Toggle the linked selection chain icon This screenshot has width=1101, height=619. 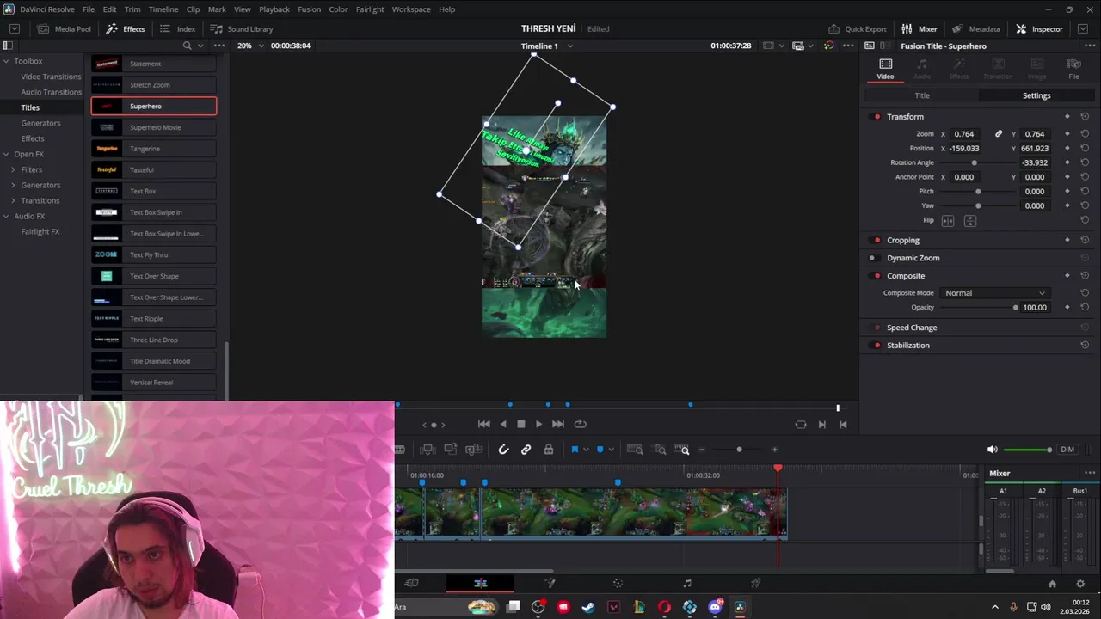coord(526,450)
